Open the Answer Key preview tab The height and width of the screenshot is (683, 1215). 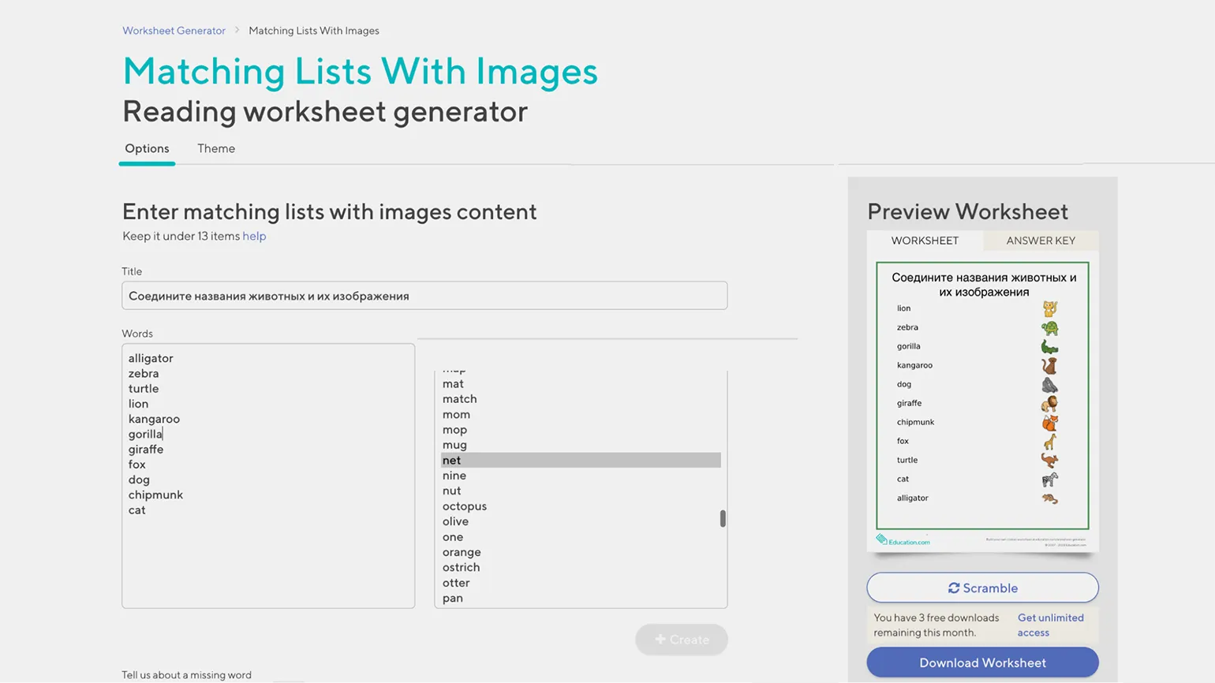coord(1040,241)
